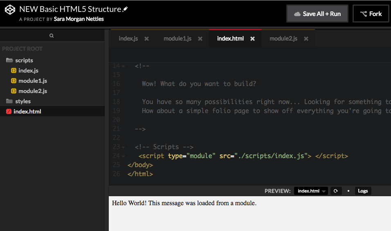Fork this project
This screenshot has width=391, height=231.
[371, 14]
